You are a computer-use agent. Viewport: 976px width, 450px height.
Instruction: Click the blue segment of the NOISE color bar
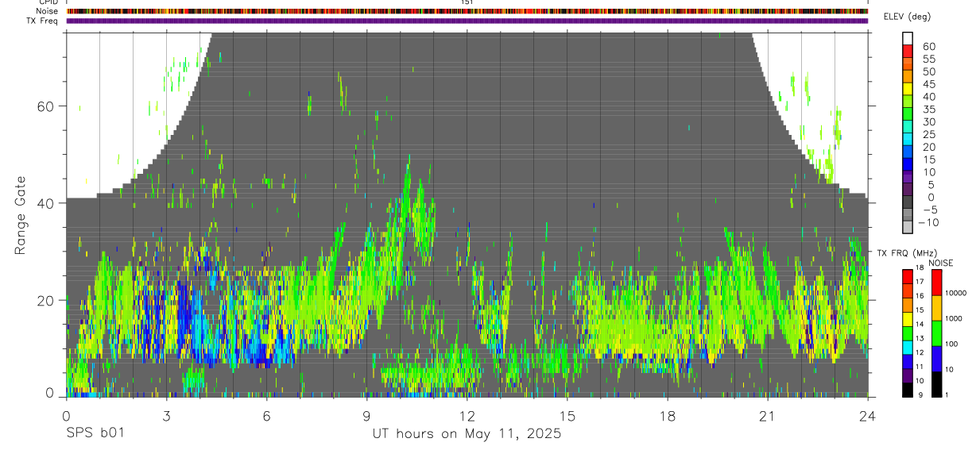pyautogui.click(x=935, y=359)
